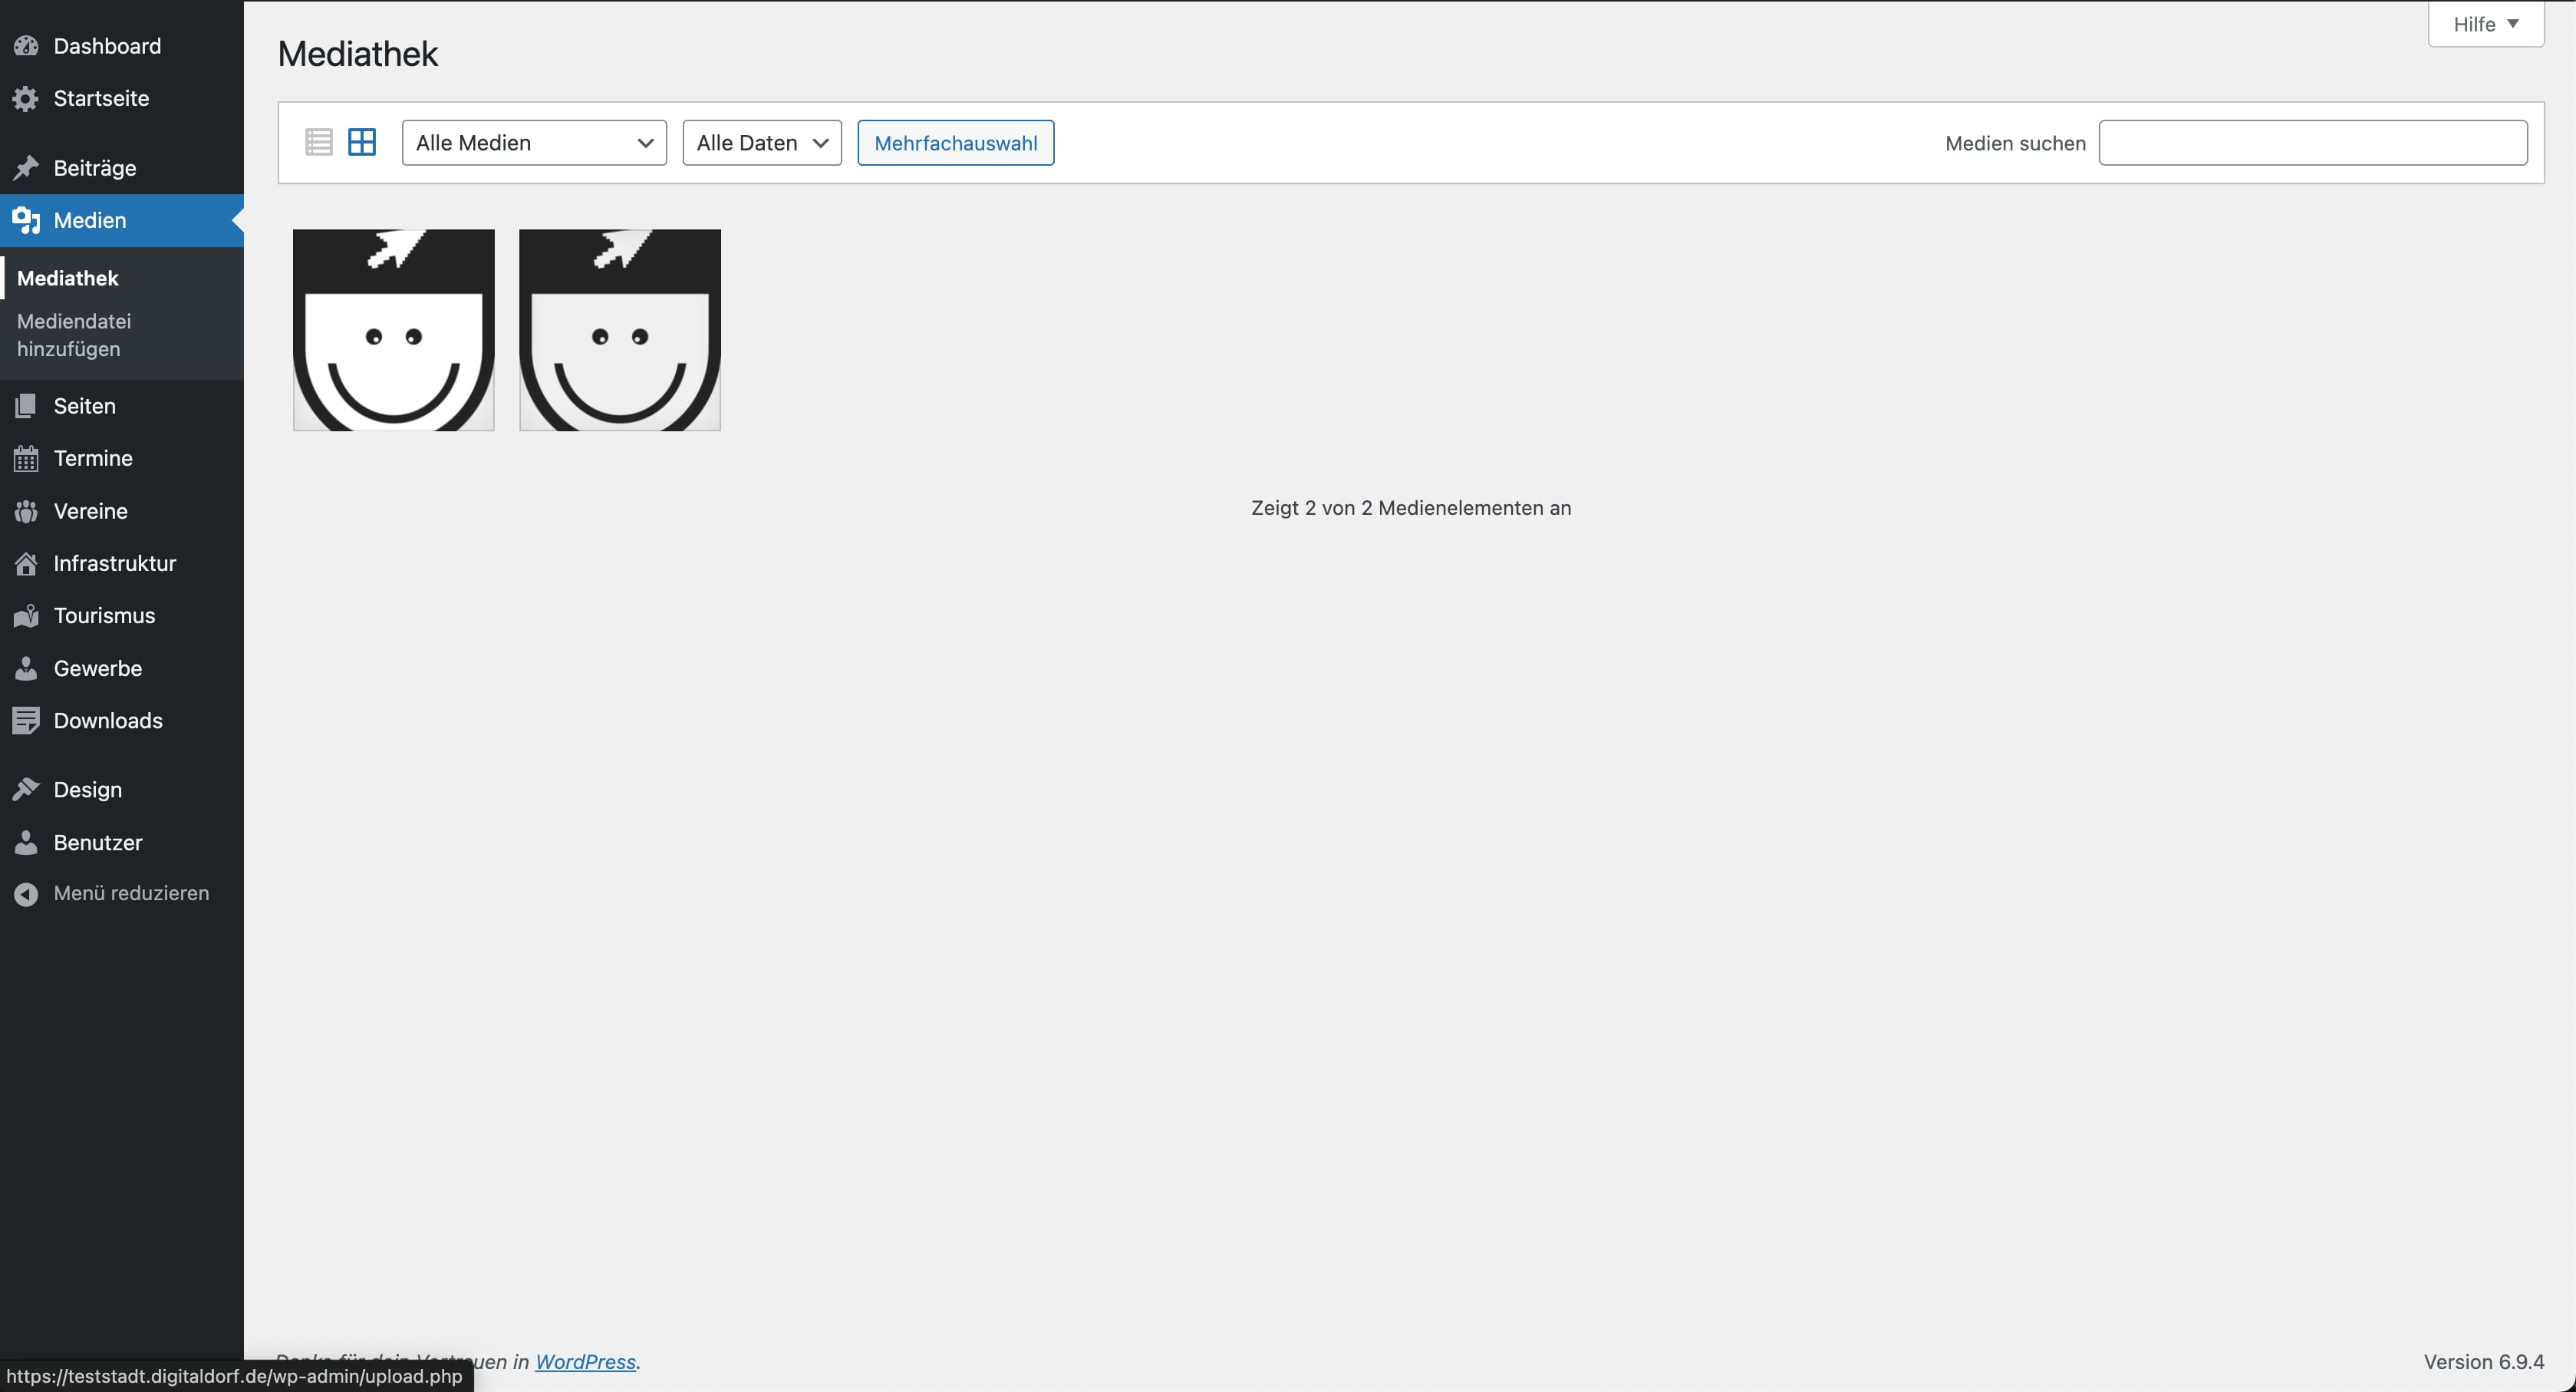Click the Infrastruktur house icon

(26, 563)
